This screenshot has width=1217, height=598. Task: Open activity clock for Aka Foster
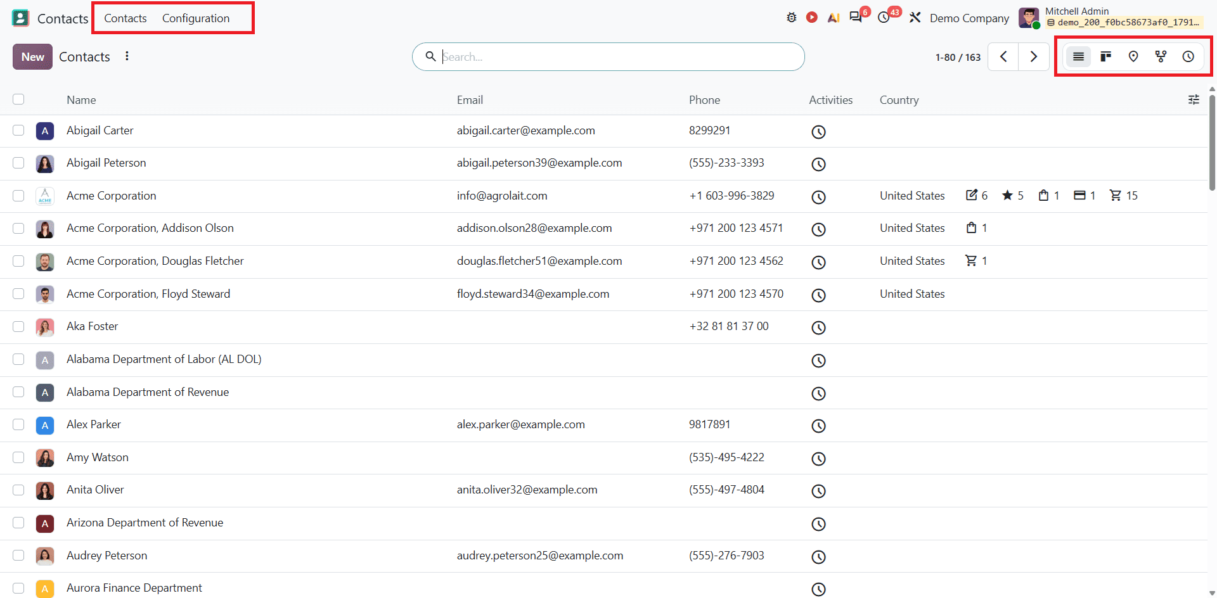tap(818, 328)
